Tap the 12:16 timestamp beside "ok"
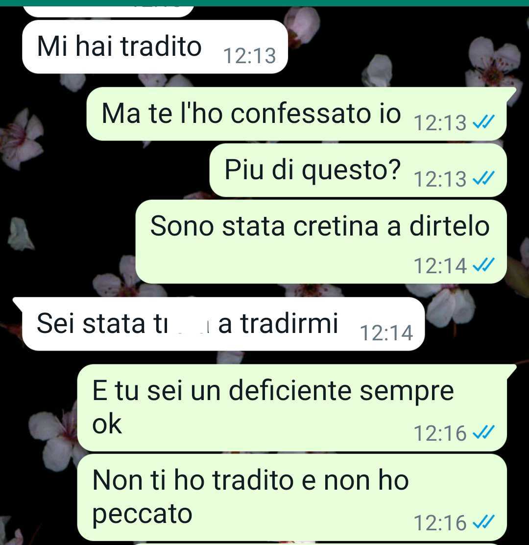The height and width of the screenshot is (545, 529). point(440,433)
